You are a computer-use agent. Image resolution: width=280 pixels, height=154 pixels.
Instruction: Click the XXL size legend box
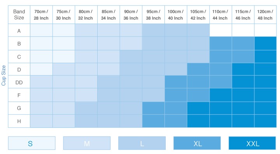coord(252,143)
